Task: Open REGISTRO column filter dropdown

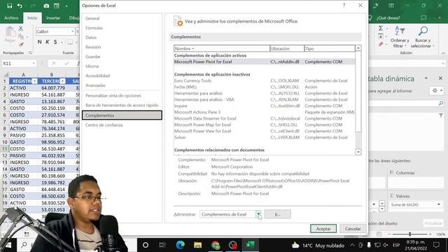Action: pyautogui.click(x=34, y=81)
